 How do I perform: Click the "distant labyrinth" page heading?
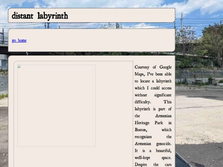click(40, 16)
